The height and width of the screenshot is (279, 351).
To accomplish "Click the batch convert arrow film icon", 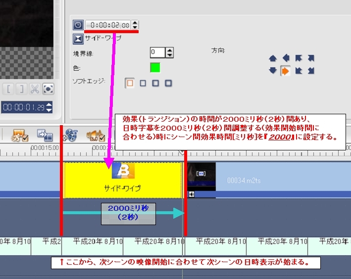I will (x=45, y=135).
